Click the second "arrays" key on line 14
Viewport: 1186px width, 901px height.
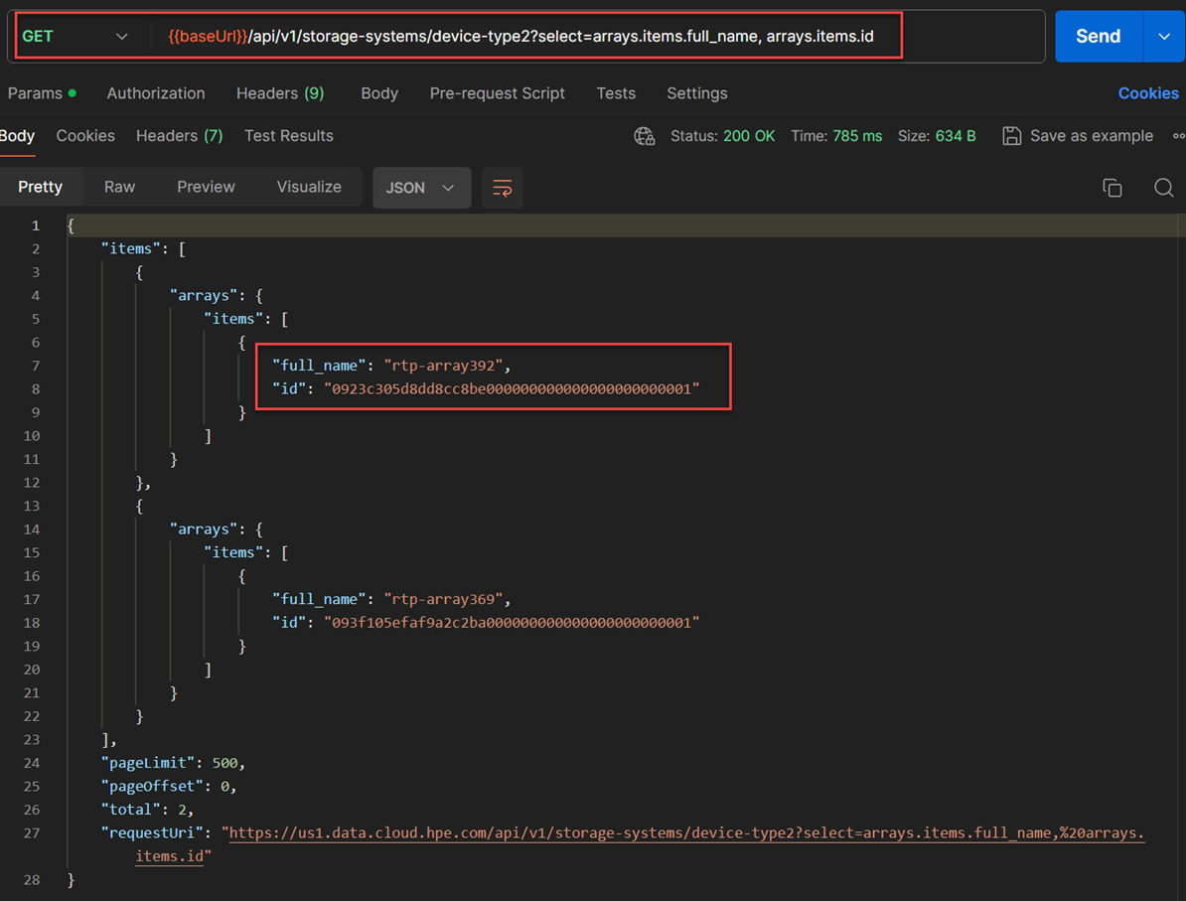tap(204, 529)
